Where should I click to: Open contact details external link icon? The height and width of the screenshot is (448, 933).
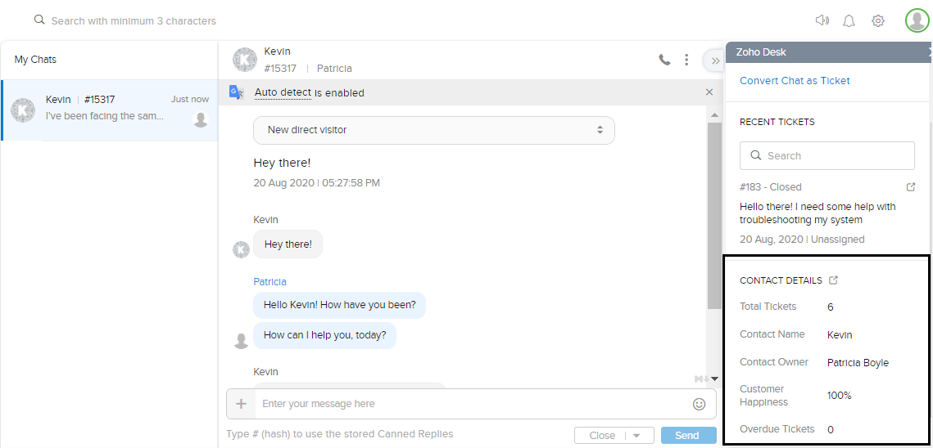pos(834,280)
